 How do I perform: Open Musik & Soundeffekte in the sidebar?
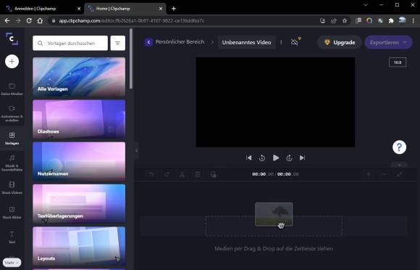(12, 163)
